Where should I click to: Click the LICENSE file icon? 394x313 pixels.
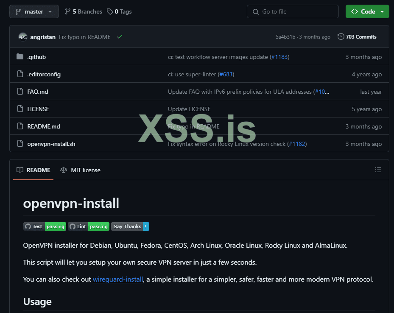(20, 109)
